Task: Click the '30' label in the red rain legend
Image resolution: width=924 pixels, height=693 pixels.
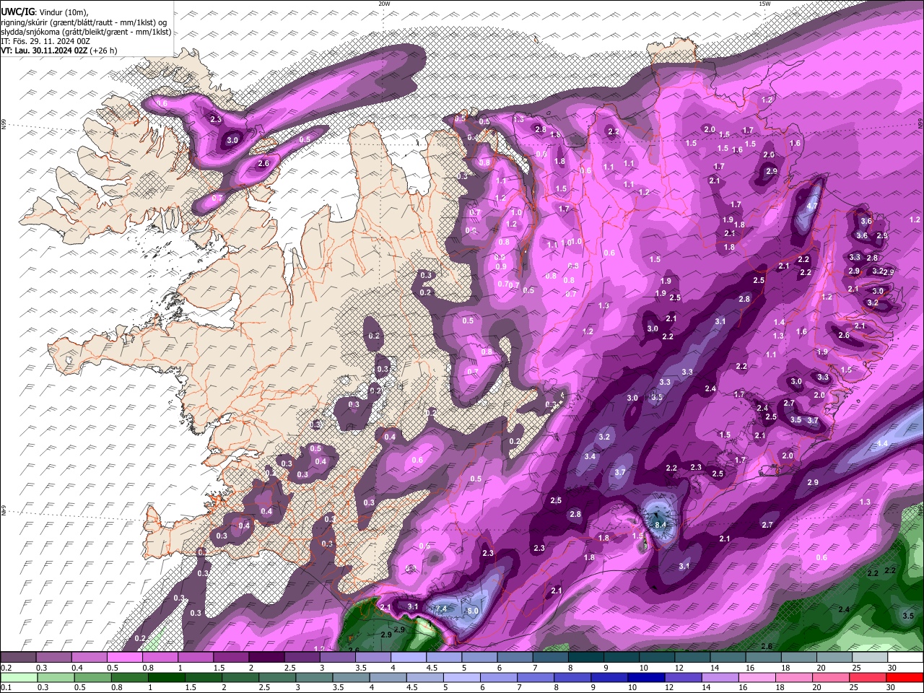Action: coord(892,688)
